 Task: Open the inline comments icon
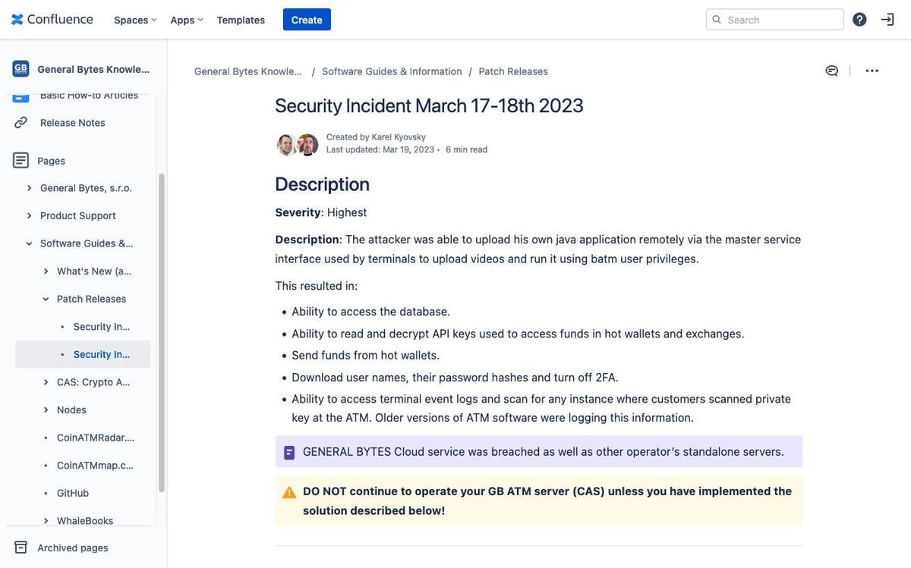pyautogui.click(x=832, y=71)
